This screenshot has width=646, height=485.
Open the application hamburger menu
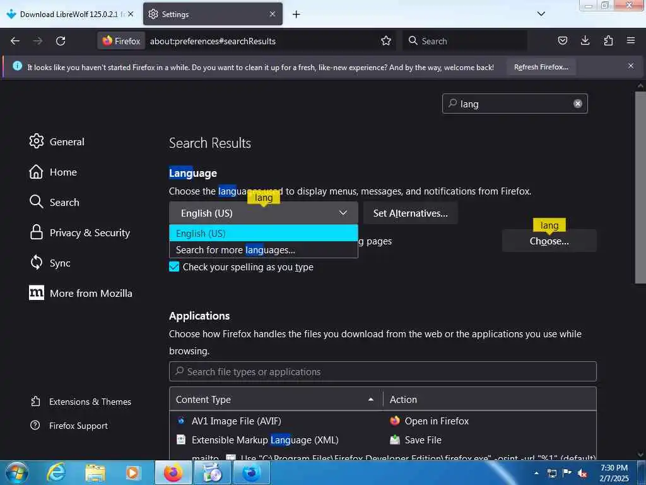coord(631,40)
